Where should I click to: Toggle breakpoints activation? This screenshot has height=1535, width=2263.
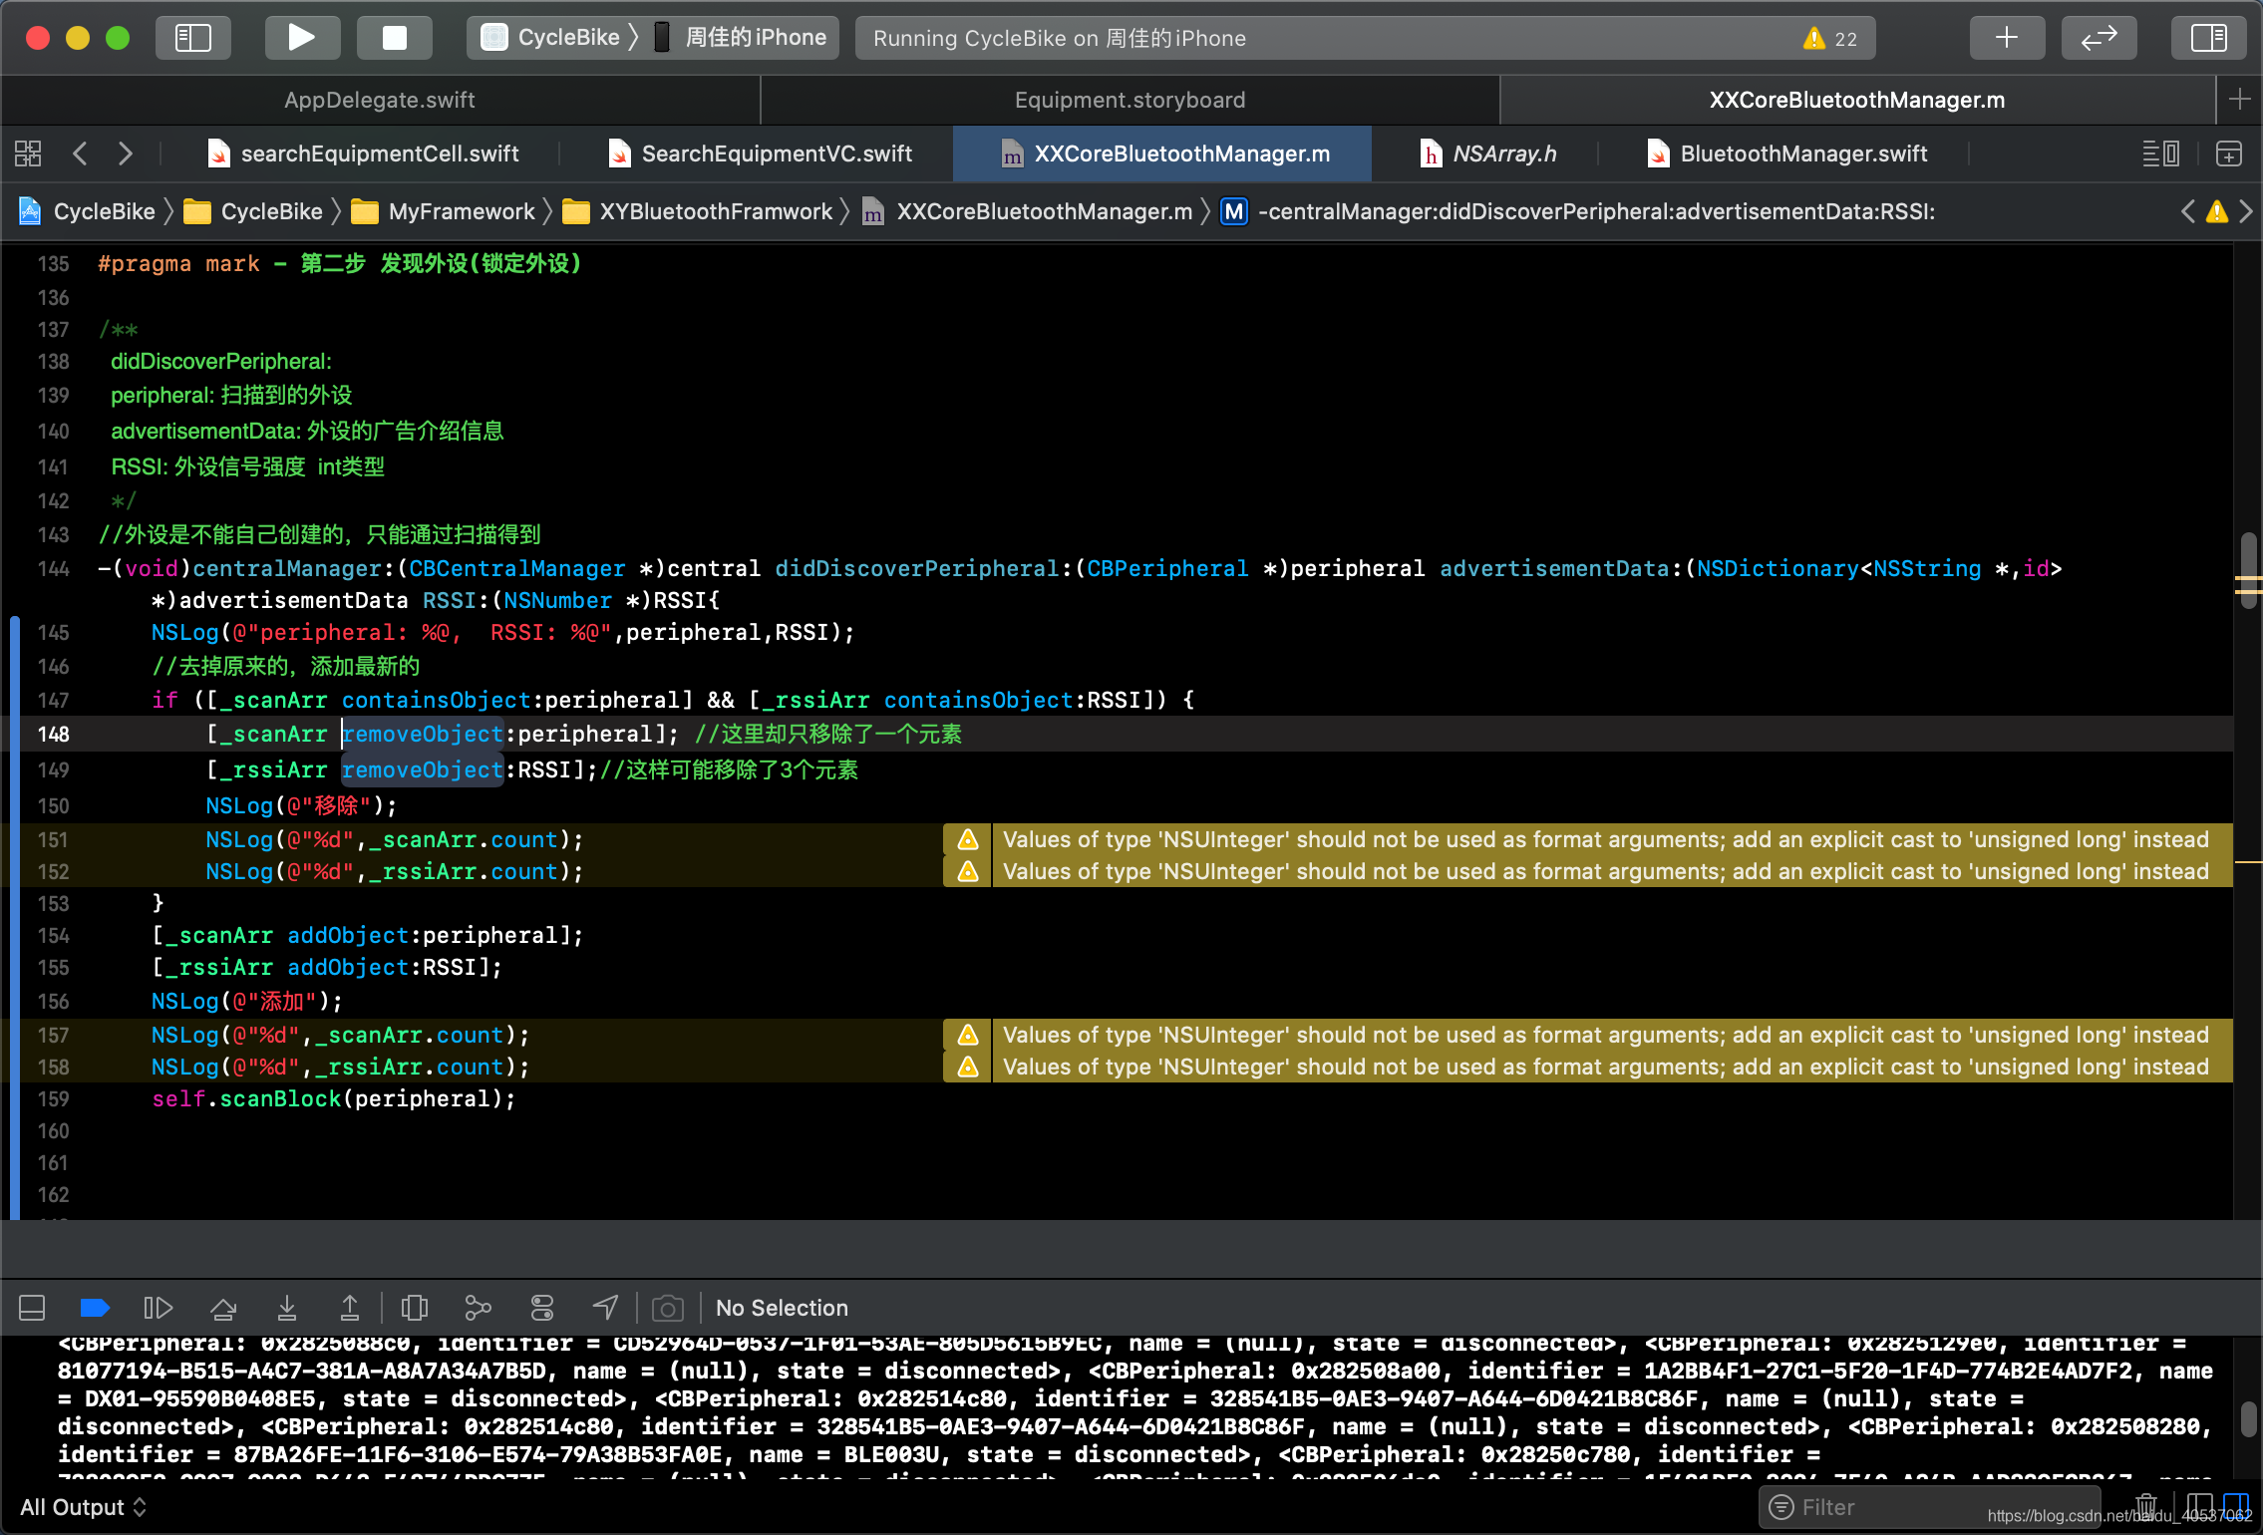click(94, 1308)
